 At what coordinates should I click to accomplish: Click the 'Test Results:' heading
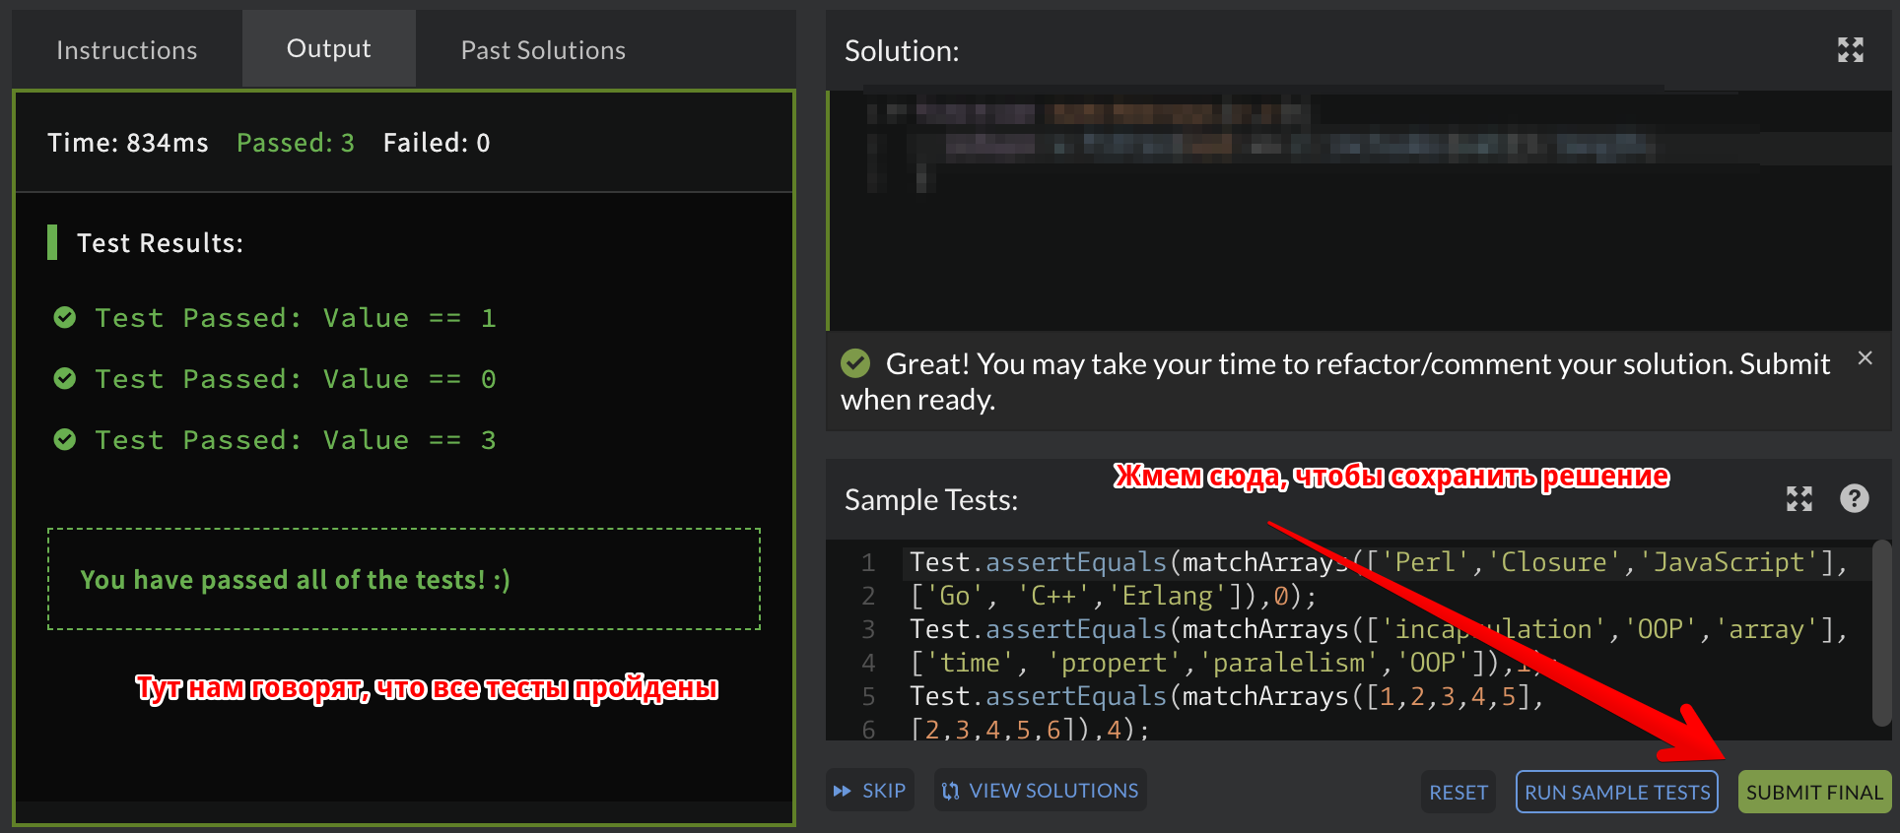coord(160,243)
